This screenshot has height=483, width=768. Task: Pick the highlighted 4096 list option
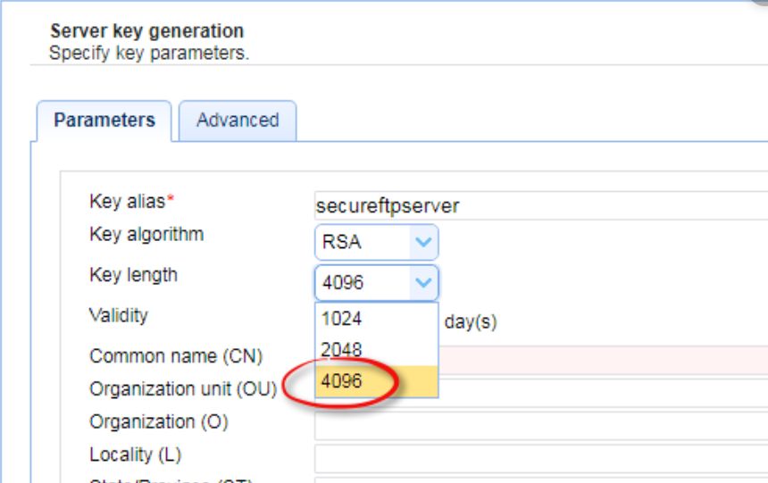coord(376,381)
